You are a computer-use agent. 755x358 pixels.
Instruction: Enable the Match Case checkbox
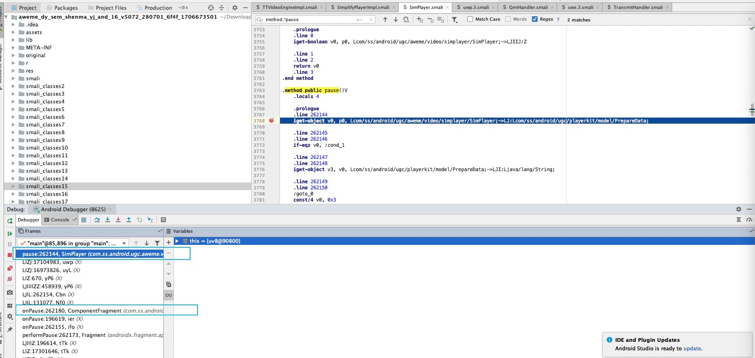tap(470, 19)
